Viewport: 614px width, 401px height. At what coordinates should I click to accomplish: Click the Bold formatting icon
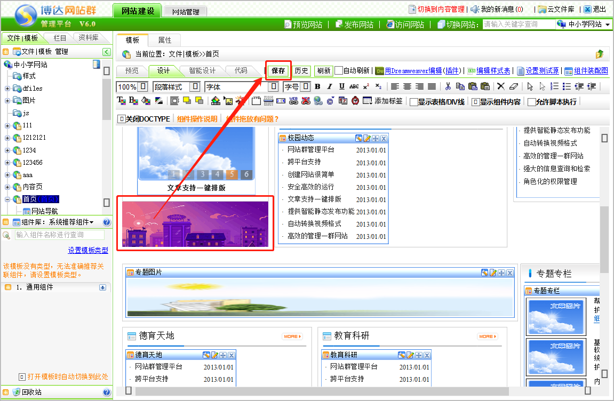(x=317, y=86)
